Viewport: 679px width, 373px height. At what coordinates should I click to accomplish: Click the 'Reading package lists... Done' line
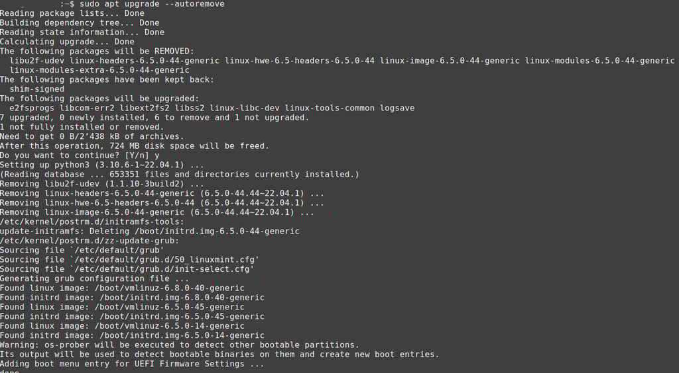pyautogui.click(x=72, y=13)
